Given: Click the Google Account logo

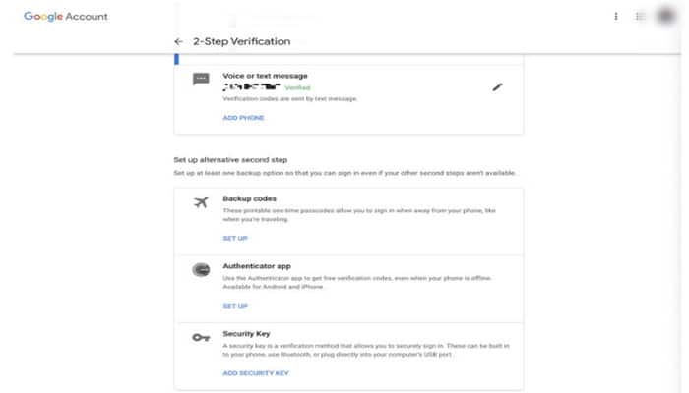Looking at the screenshot, I should (x=66, y=17).
